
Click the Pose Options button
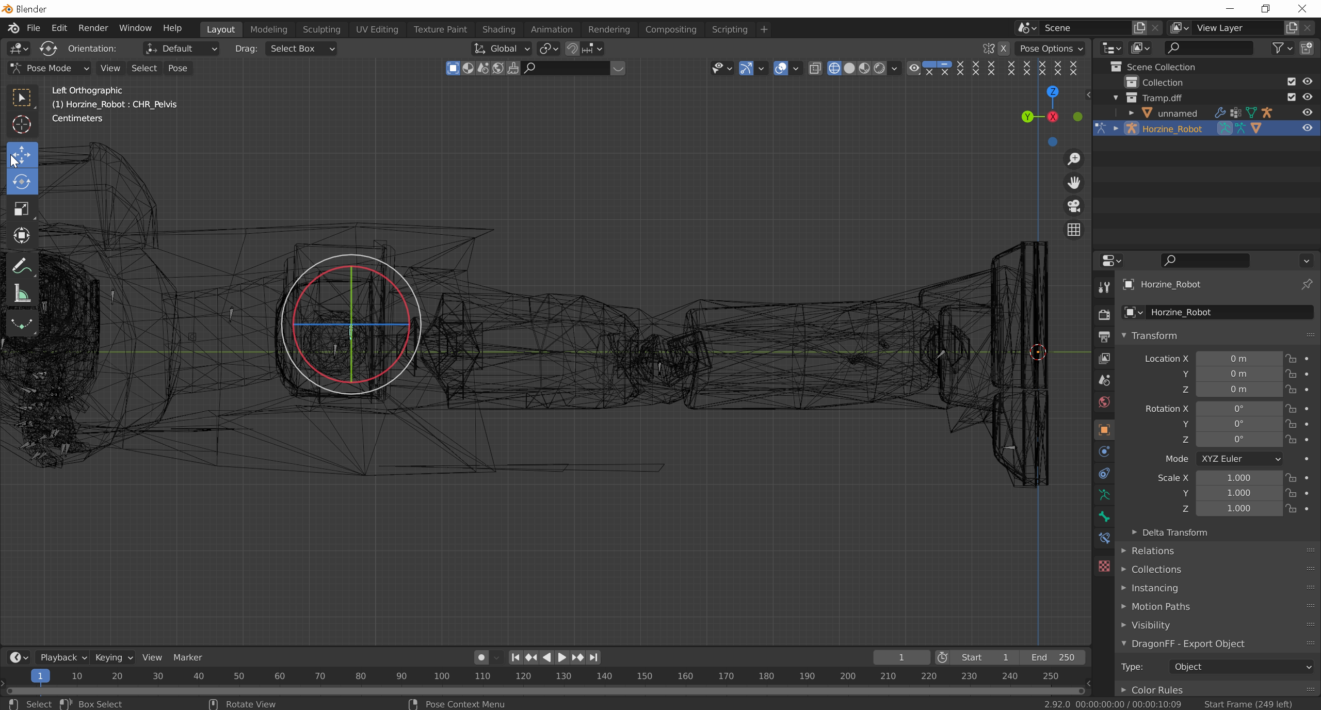coord(1050,49)
